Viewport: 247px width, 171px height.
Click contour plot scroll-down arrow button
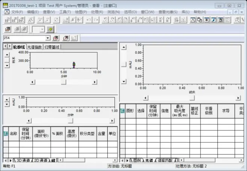pos(7,65)
